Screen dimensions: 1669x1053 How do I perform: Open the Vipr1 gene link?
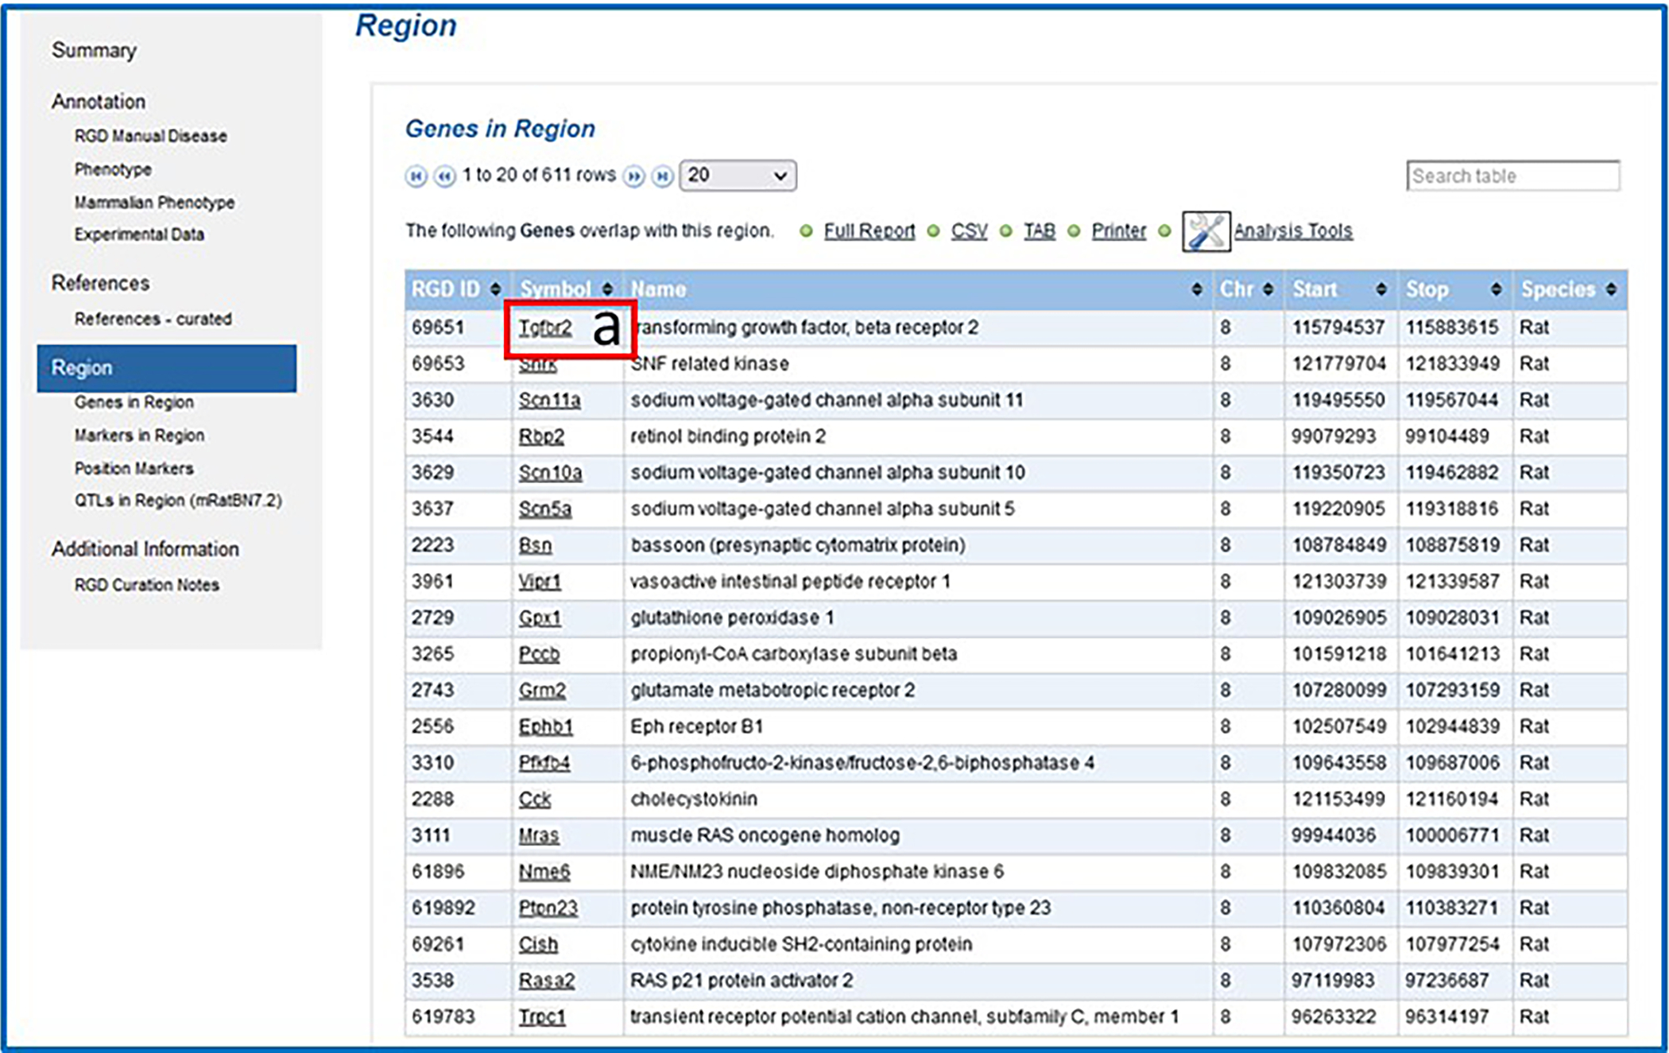540,582
